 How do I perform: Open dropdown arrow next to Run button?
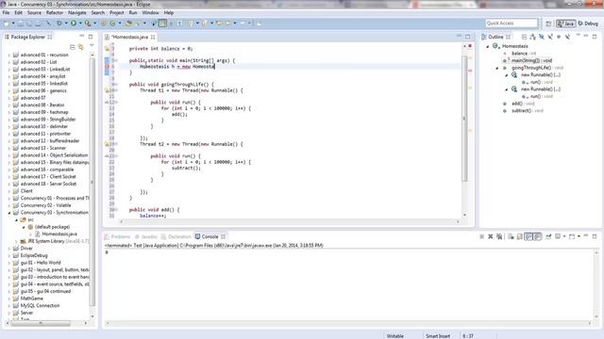80,24
